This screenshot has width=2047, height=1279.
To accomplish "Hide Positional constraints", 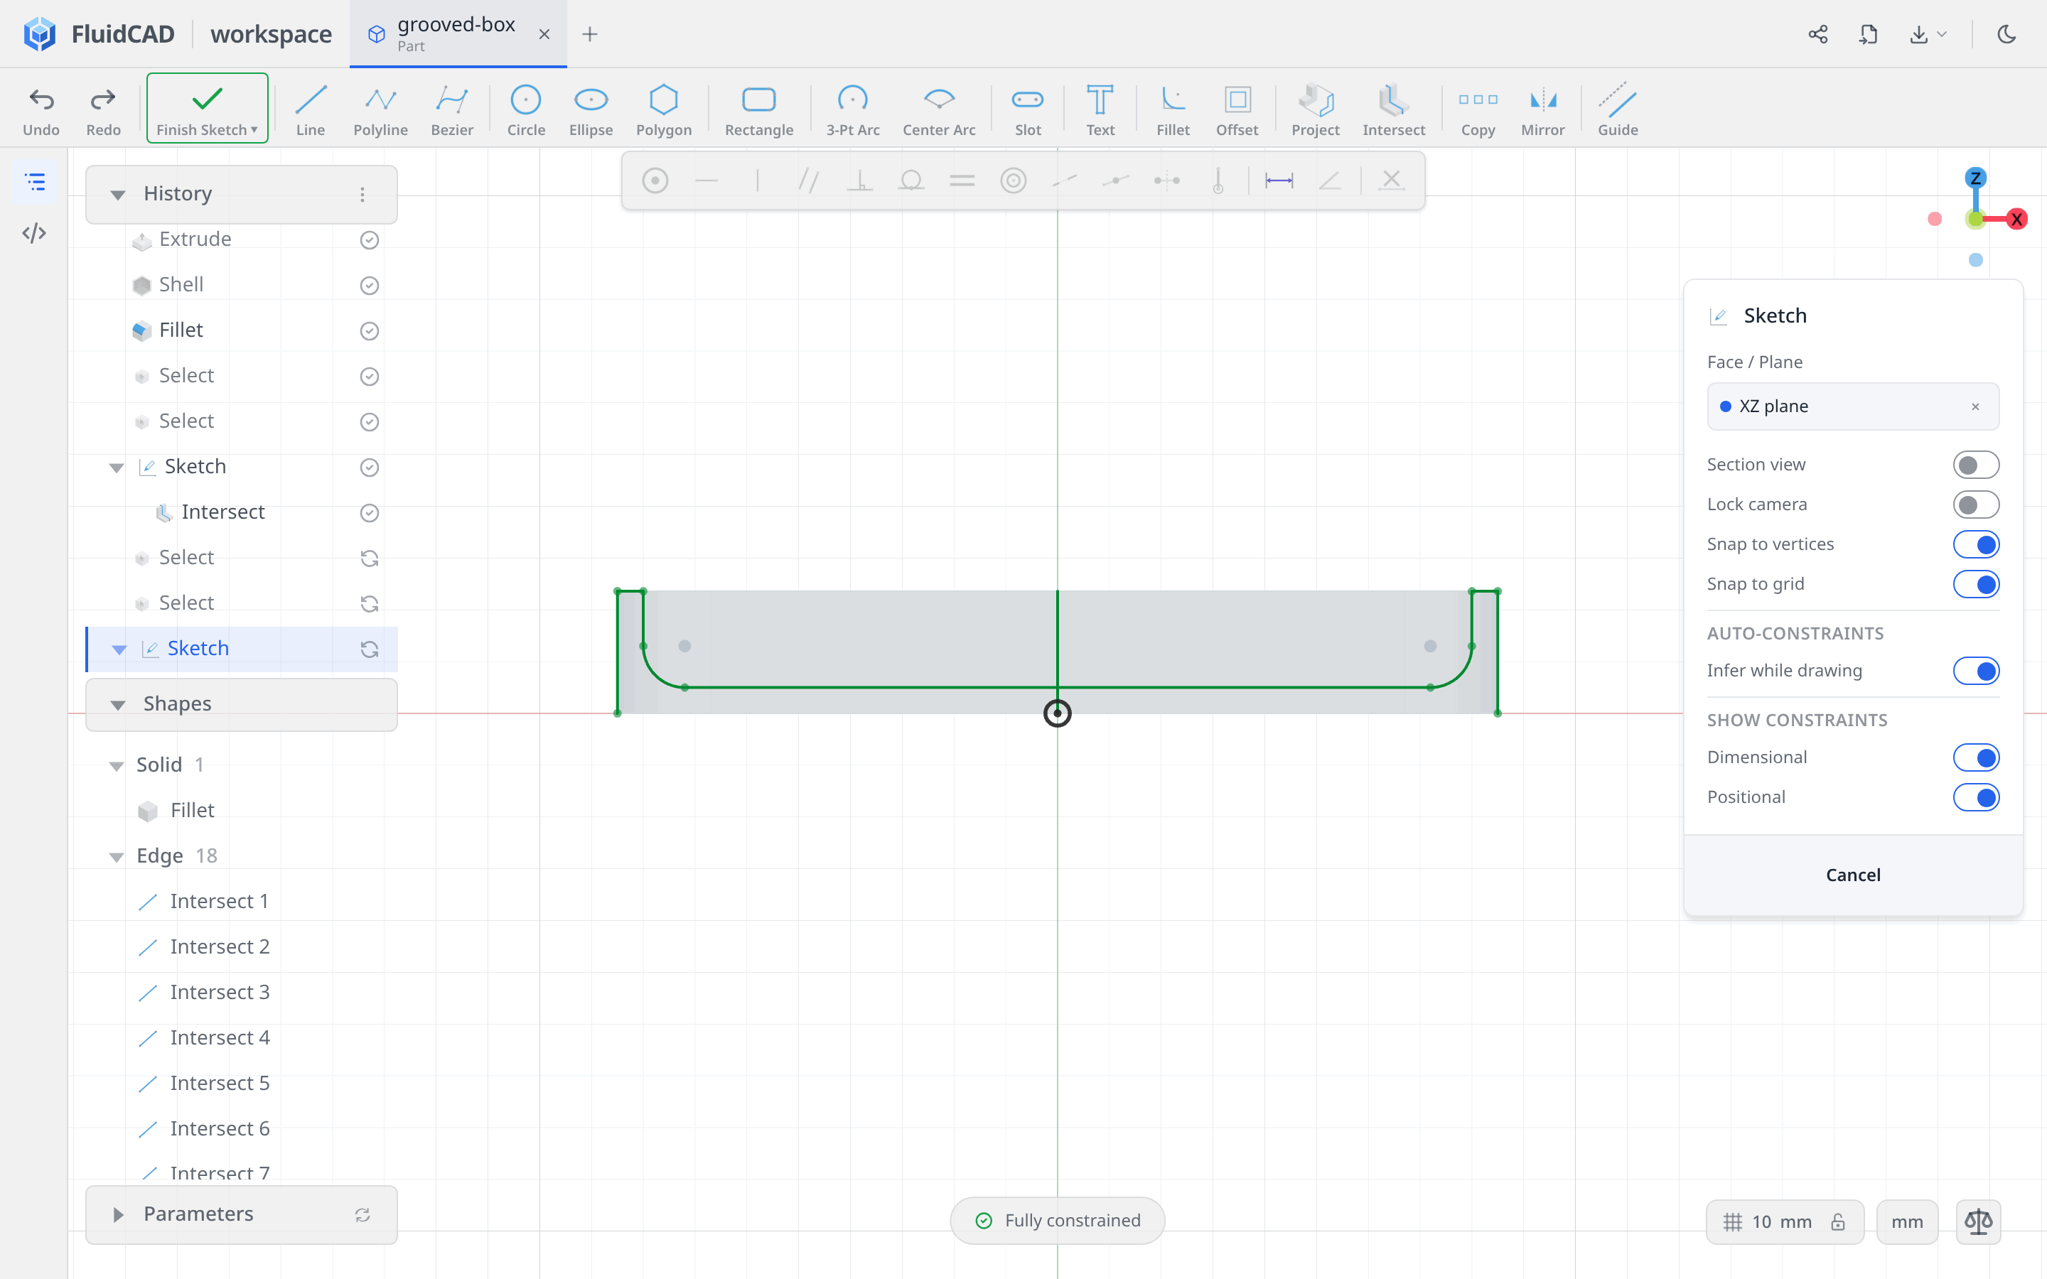I will pos(1975,797).
